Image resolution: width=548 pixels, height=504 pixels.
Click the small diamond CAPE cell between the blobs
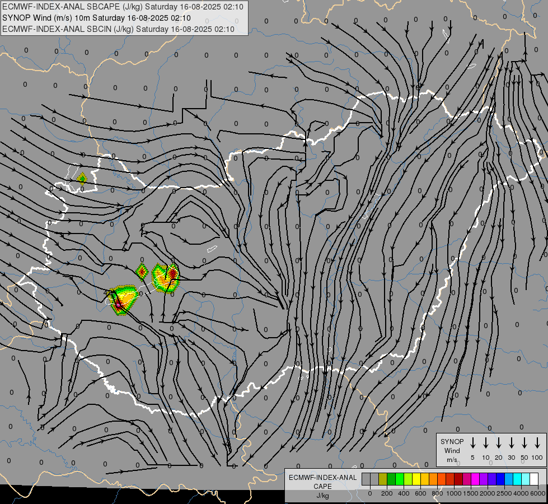142,272
